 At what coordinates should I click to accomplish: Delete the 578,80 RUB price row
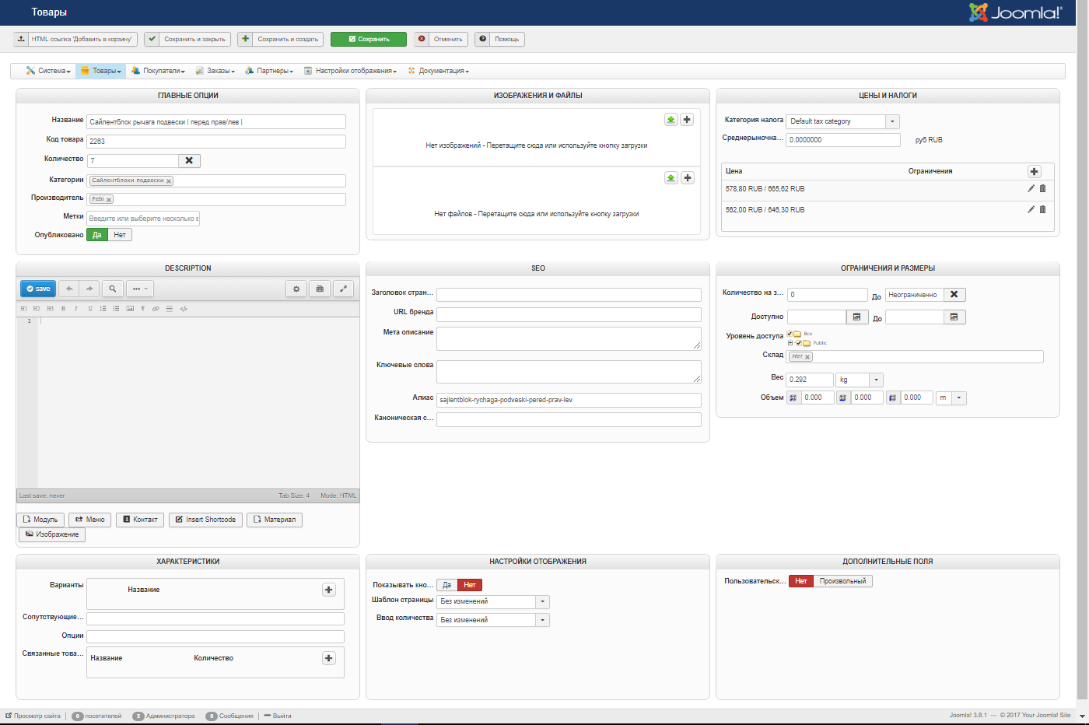pos(1043,188)
